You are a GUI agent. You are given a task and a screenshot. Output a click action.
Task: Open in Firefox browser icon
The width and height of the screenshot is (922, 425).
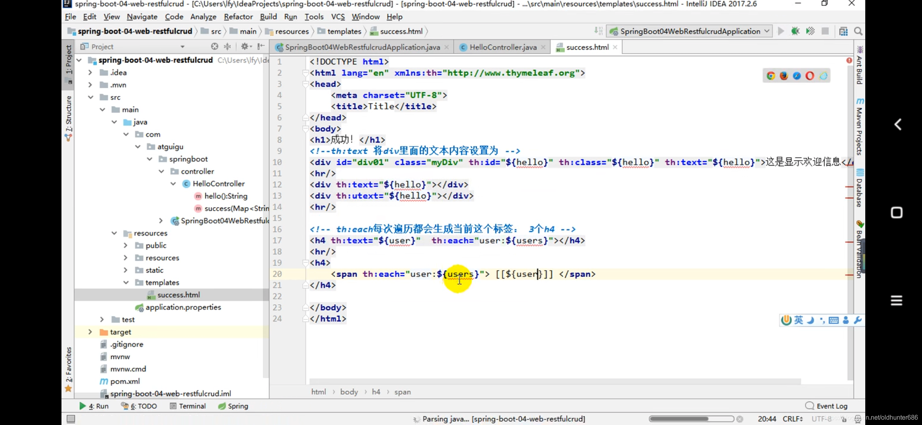[x=784, y=76]
